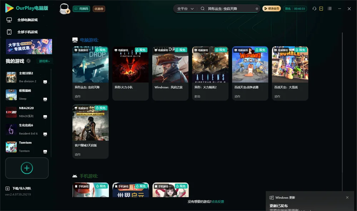
Task: Click the 兑换码 redeem code button
Action: coord(81,9)
